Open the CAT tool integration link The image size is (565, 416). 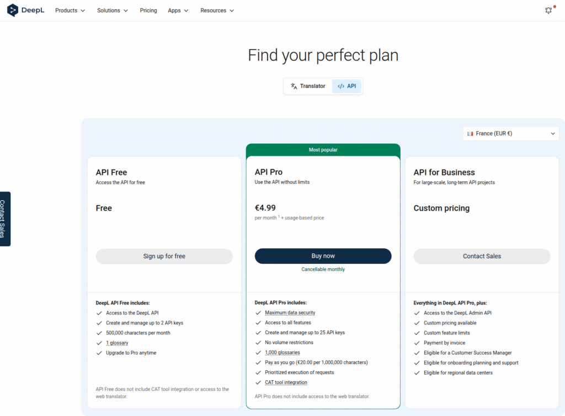tap(286, 382)
